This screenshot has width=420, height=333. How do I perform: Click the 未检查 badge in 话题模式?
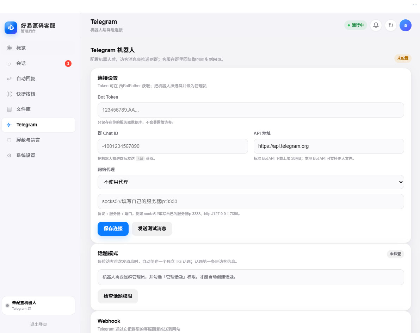point(395,254)
